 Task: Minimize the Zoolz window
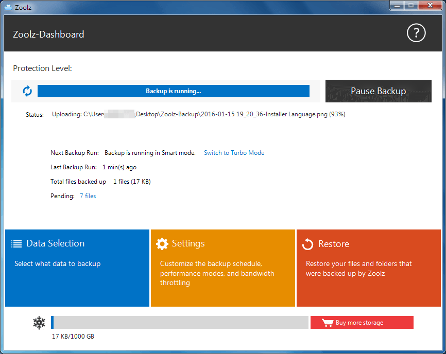tap(397, 6)
